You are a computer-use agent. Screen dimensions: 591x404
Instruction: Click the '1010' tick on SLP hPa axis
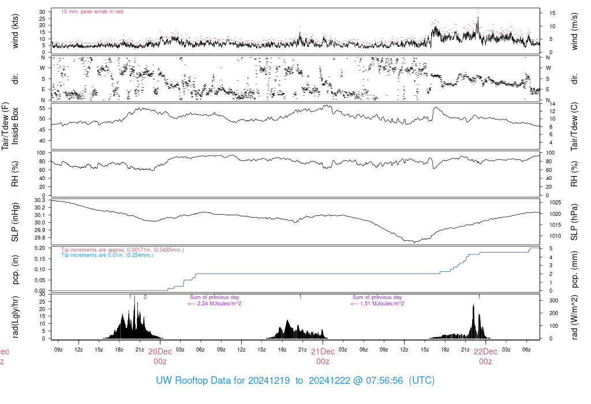click(x=555, y=236)
